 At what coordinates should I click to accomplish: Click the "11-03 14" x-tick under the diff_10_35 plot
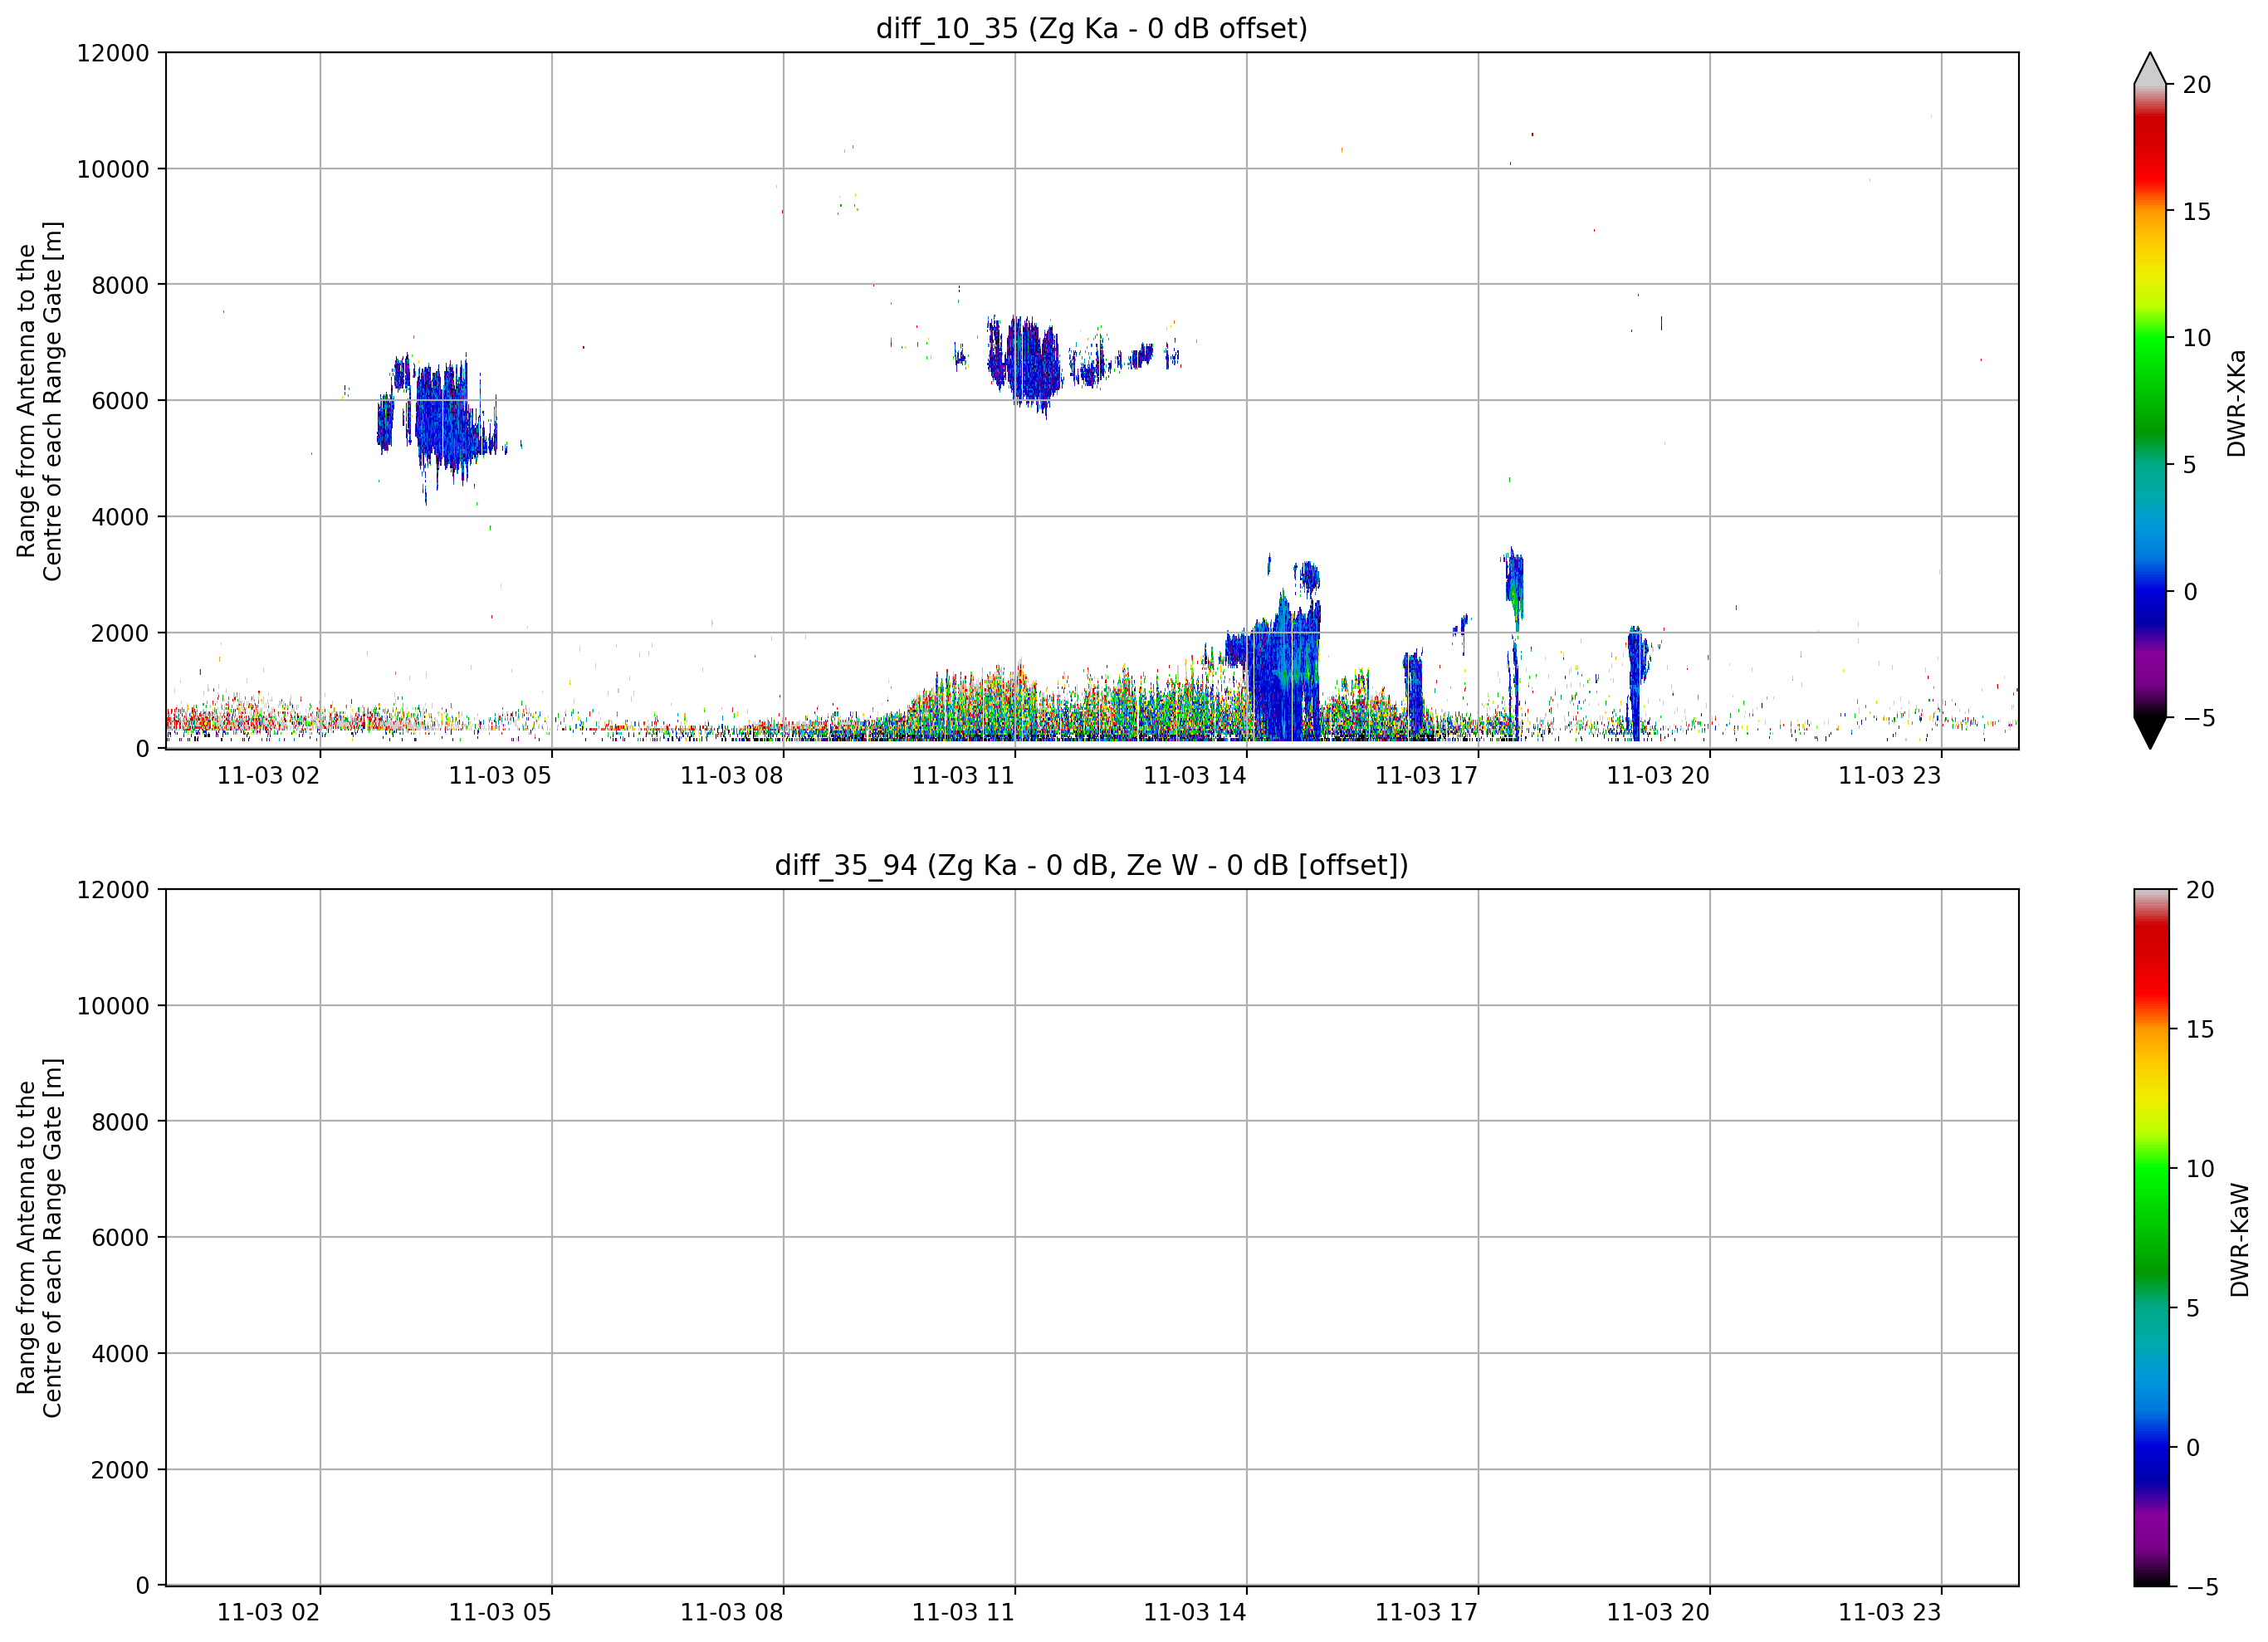tap(1195, 776)
